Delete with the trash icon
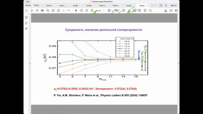Image resolution: width=203 pixels, height=114 pixels. click(x=145, y=10)
